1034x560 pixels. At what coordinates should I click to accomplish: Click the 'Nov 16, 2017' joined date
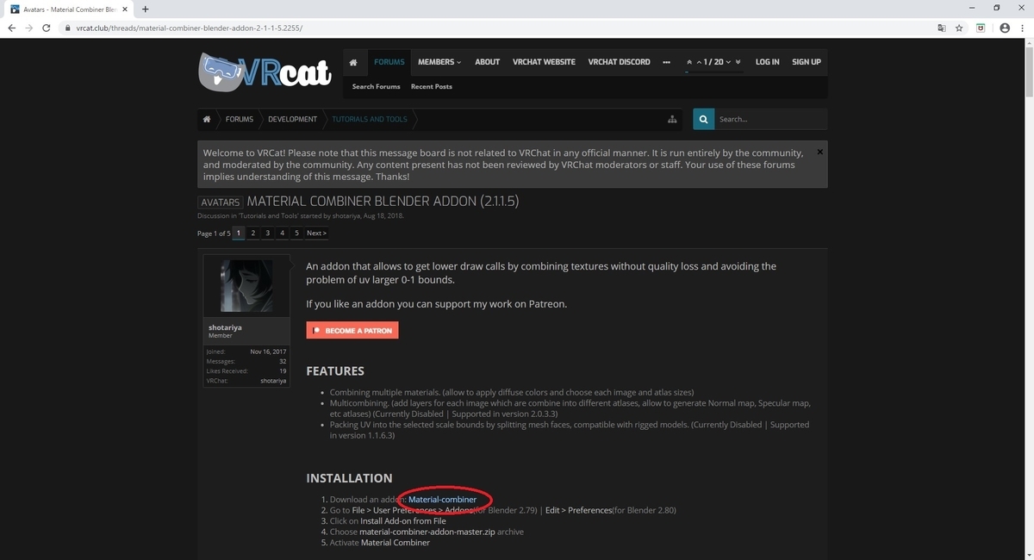point(268,352)
